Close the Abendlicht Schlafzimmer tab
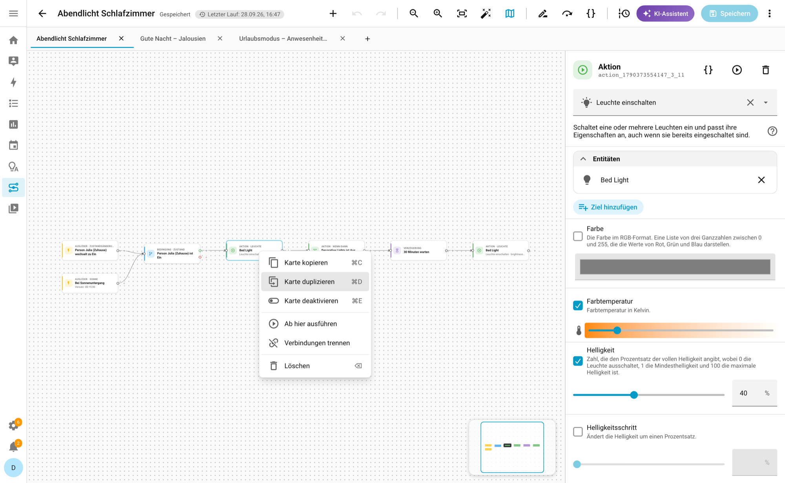Image resolution: width=785 pixels, height=483 pixels. click(121, 38)
